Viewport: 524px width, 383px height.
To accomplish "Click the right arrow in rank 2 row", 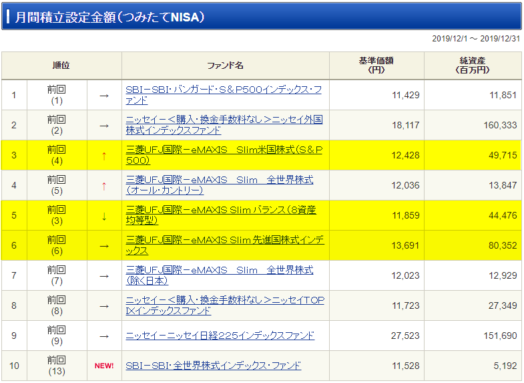I will click(x=104, y=126).
